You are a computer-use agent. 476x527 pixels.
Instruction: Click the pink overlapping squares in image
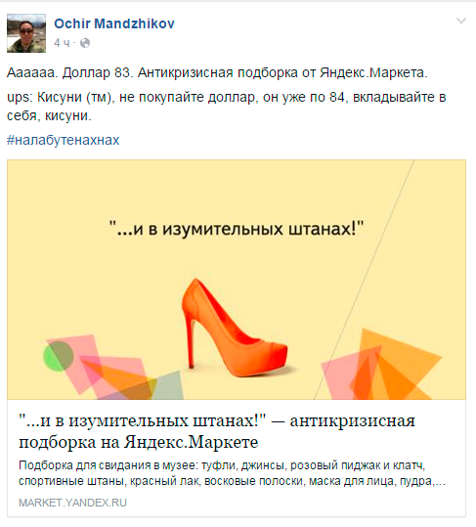(96, 367)
